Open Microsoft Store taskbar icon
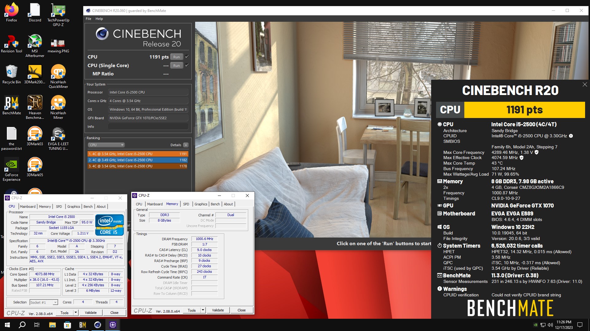The image size is (590, 331). (x=67, y=325)
